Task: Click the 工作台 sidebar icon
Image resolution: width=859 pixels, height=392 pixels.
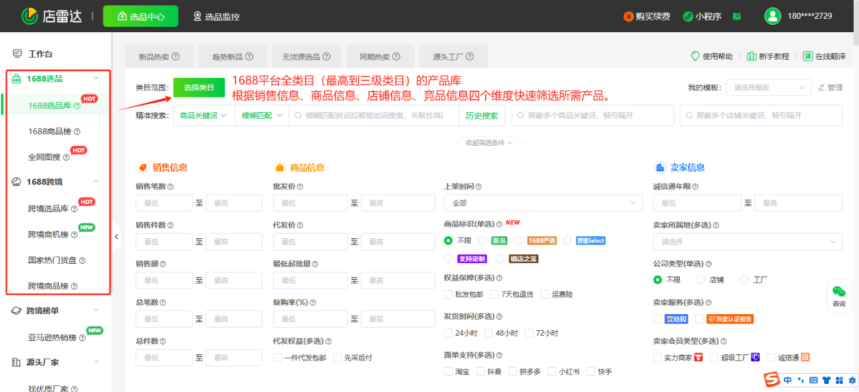Action: tap(17, 54)
